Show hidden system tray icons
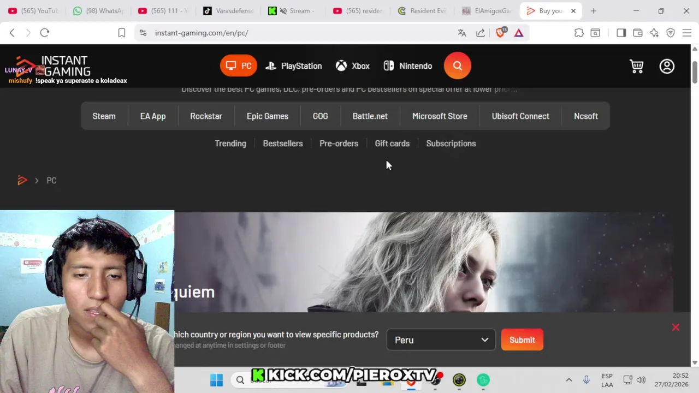 point(568,380)
